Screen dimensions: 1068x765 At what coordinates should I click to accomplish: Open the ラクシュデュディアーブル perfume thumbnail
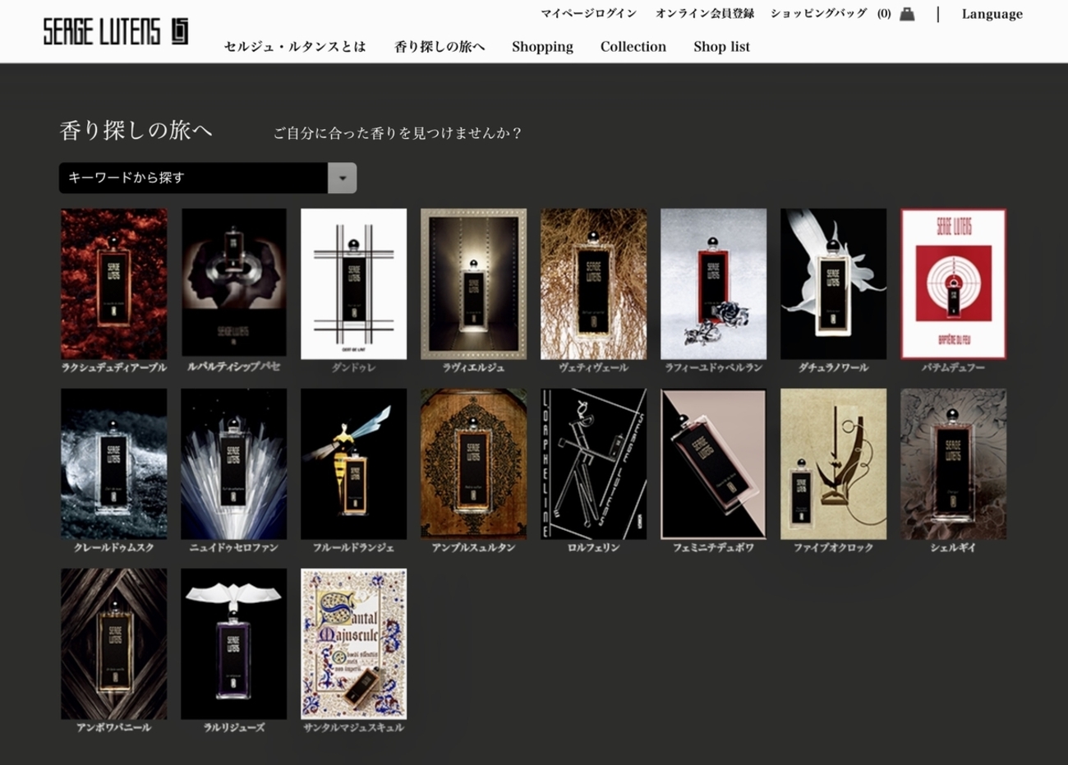click(113, 283)
